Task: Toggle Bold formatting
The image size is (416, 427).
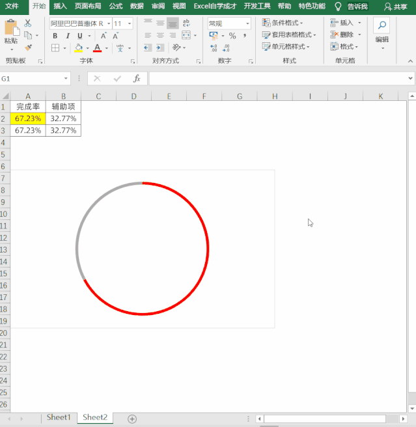Action: 55,36
